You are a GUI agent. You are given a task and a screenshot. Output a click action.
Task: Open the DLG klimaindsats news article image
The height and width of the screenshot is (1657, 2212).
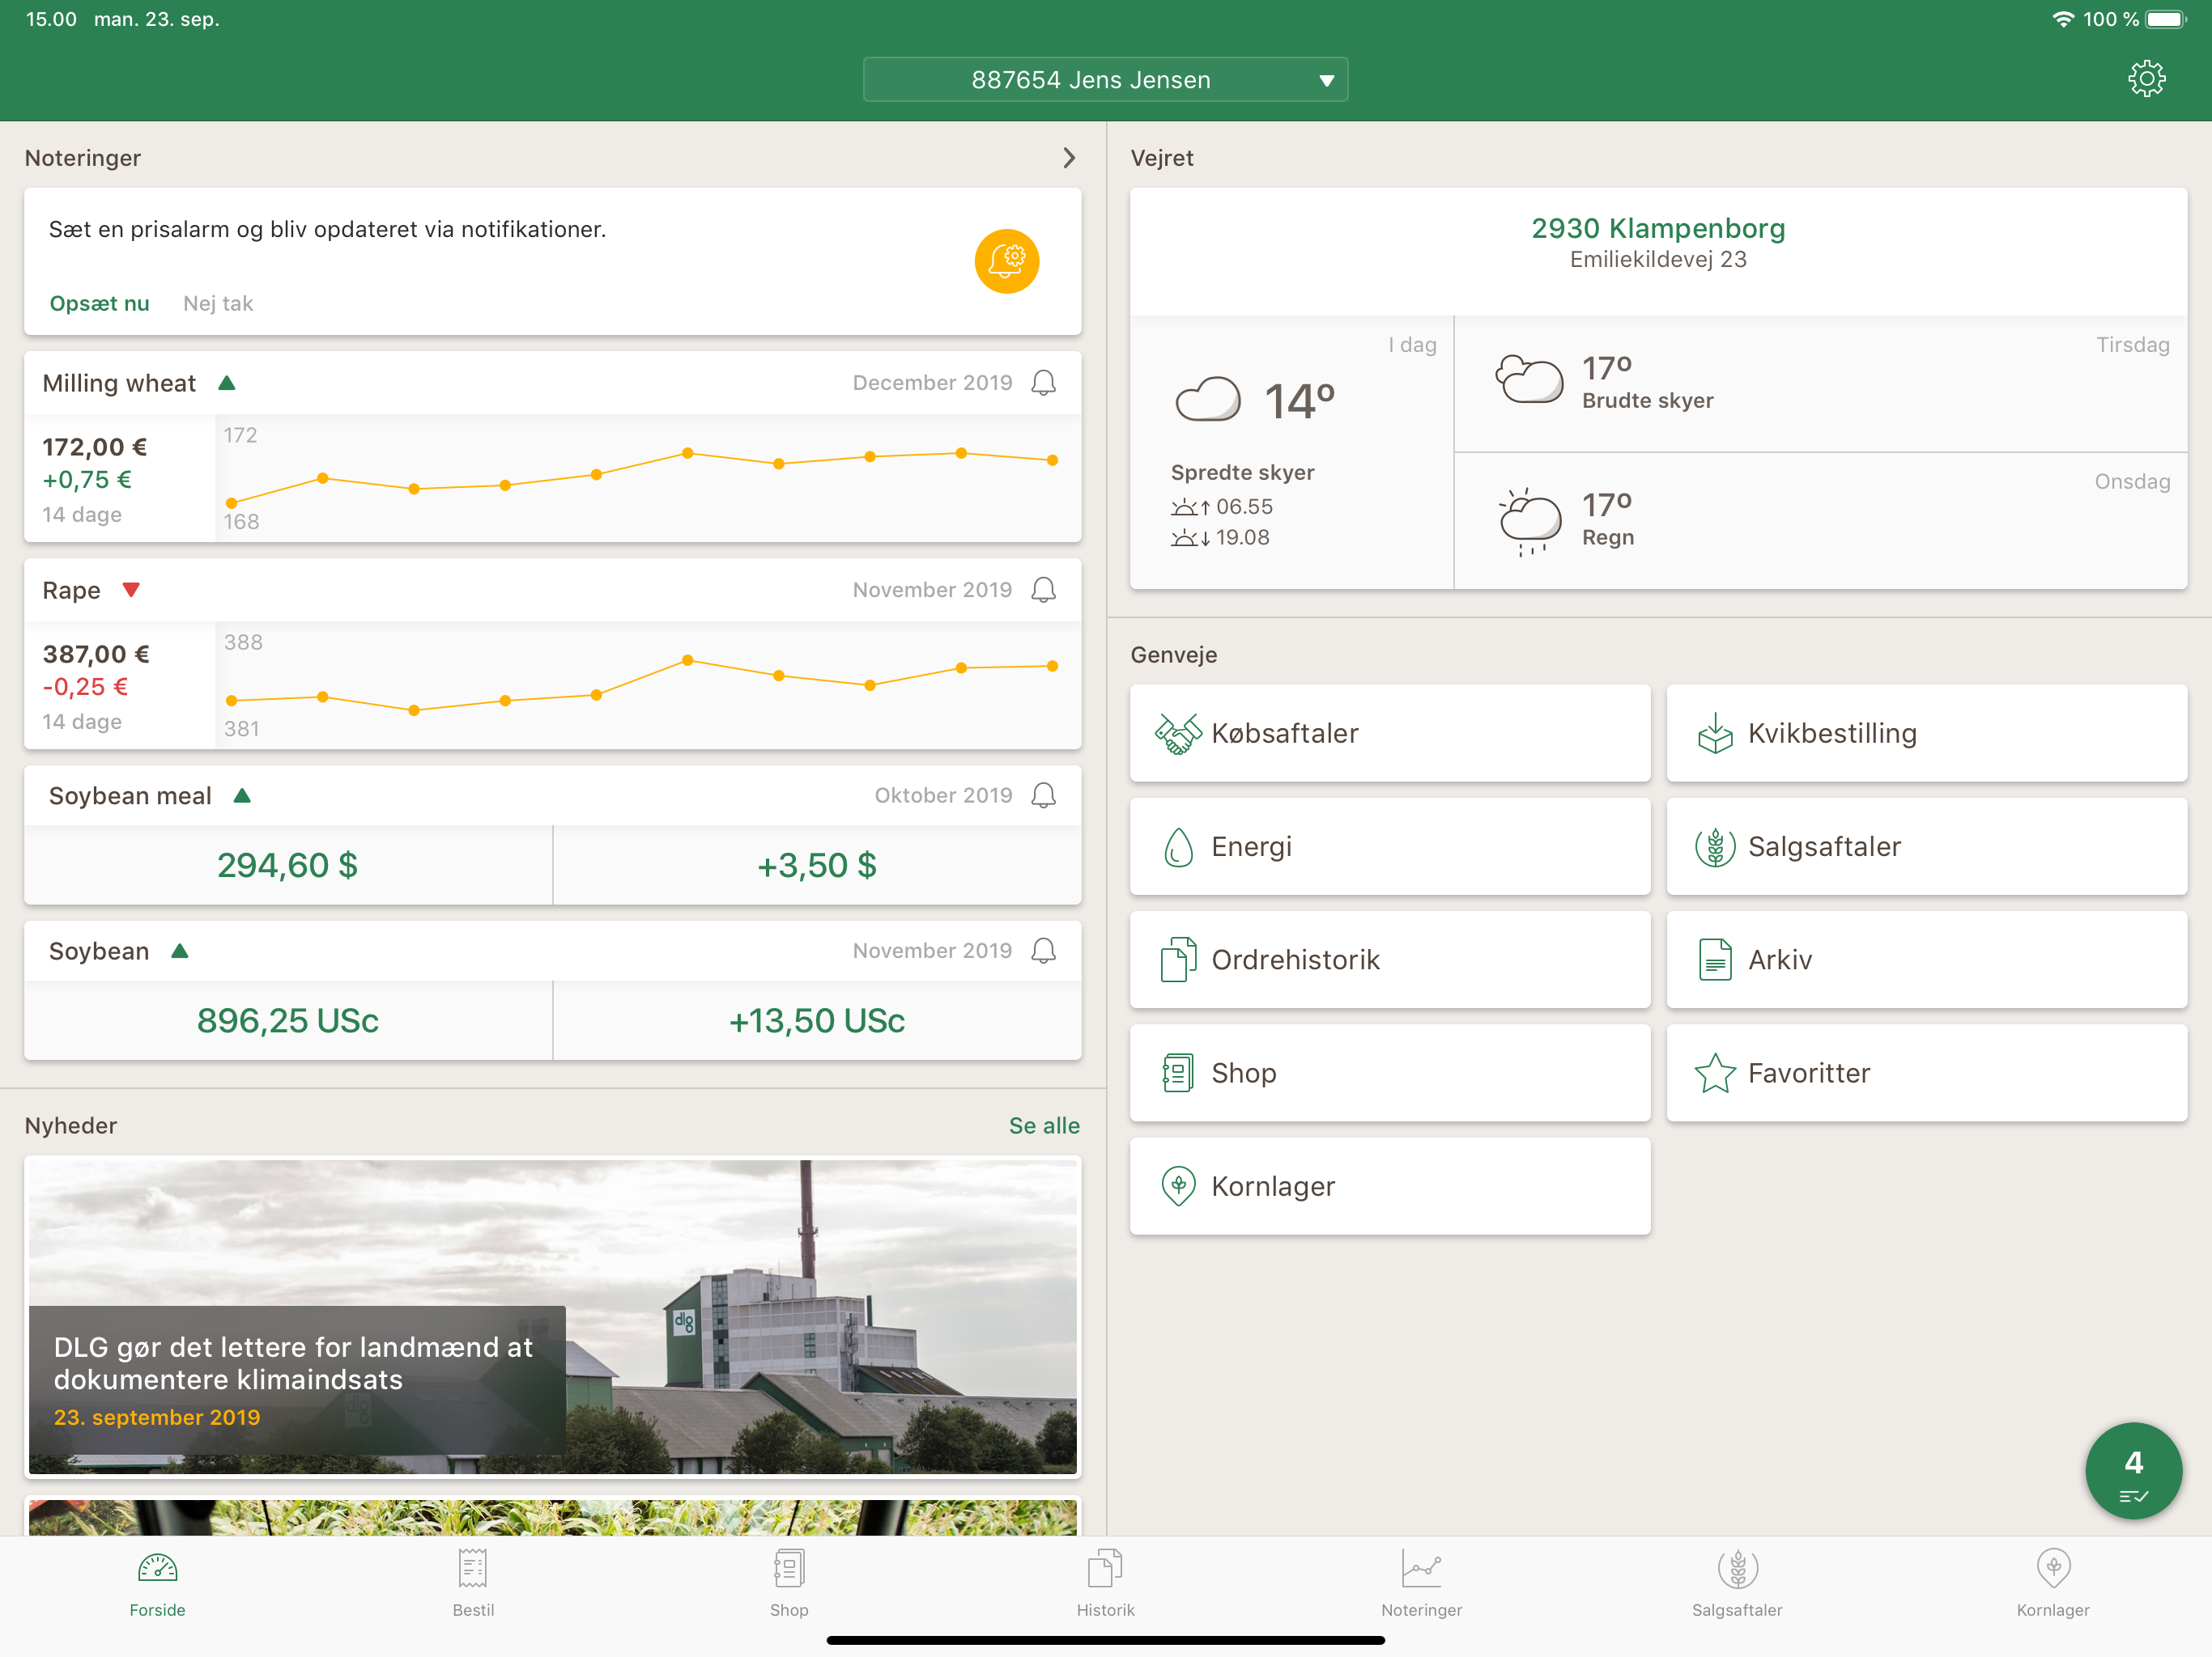(x=552, y=1316)
